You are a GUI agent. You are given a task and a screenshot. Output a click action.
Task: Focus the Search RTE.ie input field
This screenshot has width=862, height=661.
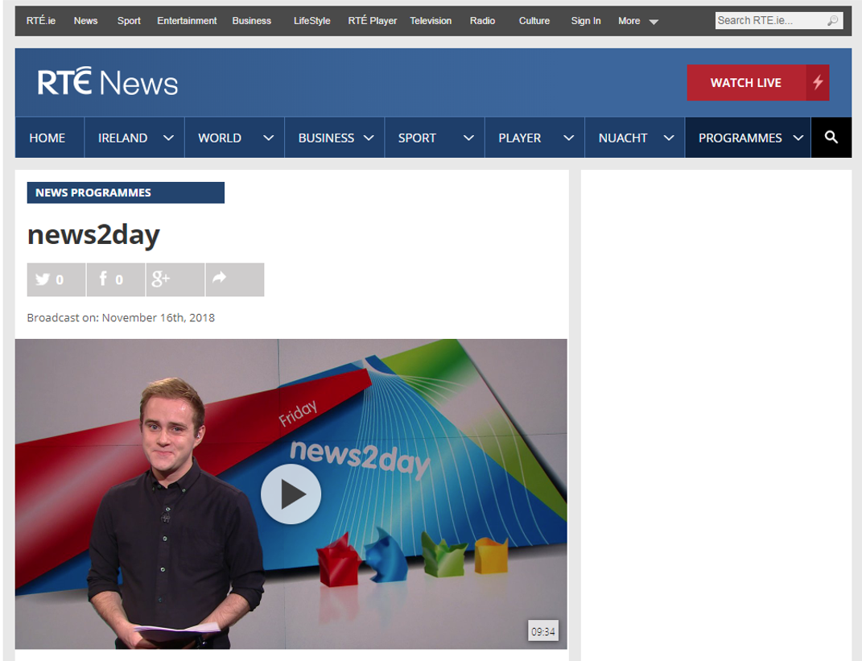point(769,21)
